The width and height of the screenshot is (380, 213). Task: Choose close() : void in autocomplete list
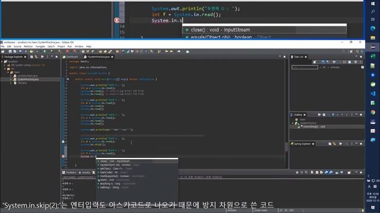[x=137, y=161]
